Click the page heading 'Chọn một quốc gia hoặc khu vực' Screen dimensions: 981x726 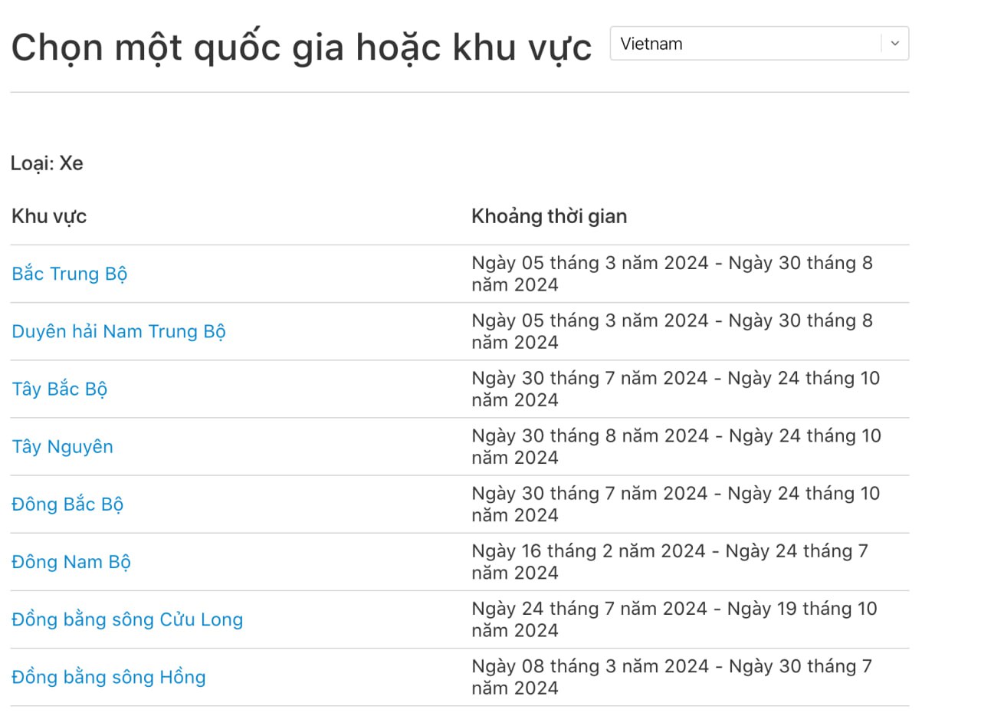pos(301,48)
